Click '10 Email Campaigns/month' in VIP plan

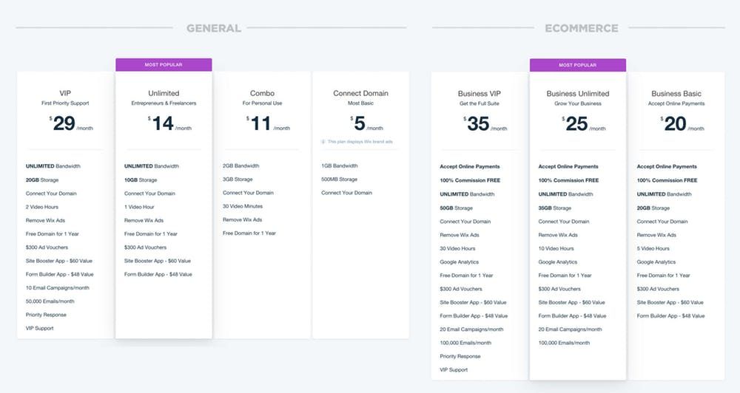[57, 288]
